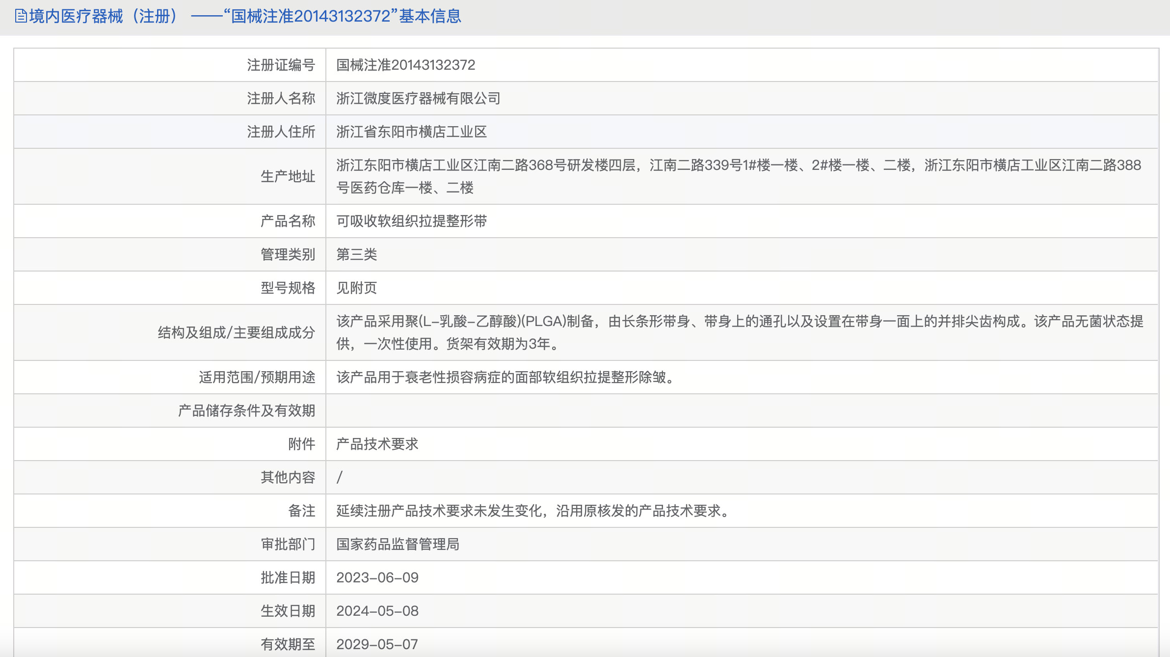Screen dimensions: 1170x657
Task: Select registrant name 浙江微度医疗器械有限公司
Action: coord(418,98)
